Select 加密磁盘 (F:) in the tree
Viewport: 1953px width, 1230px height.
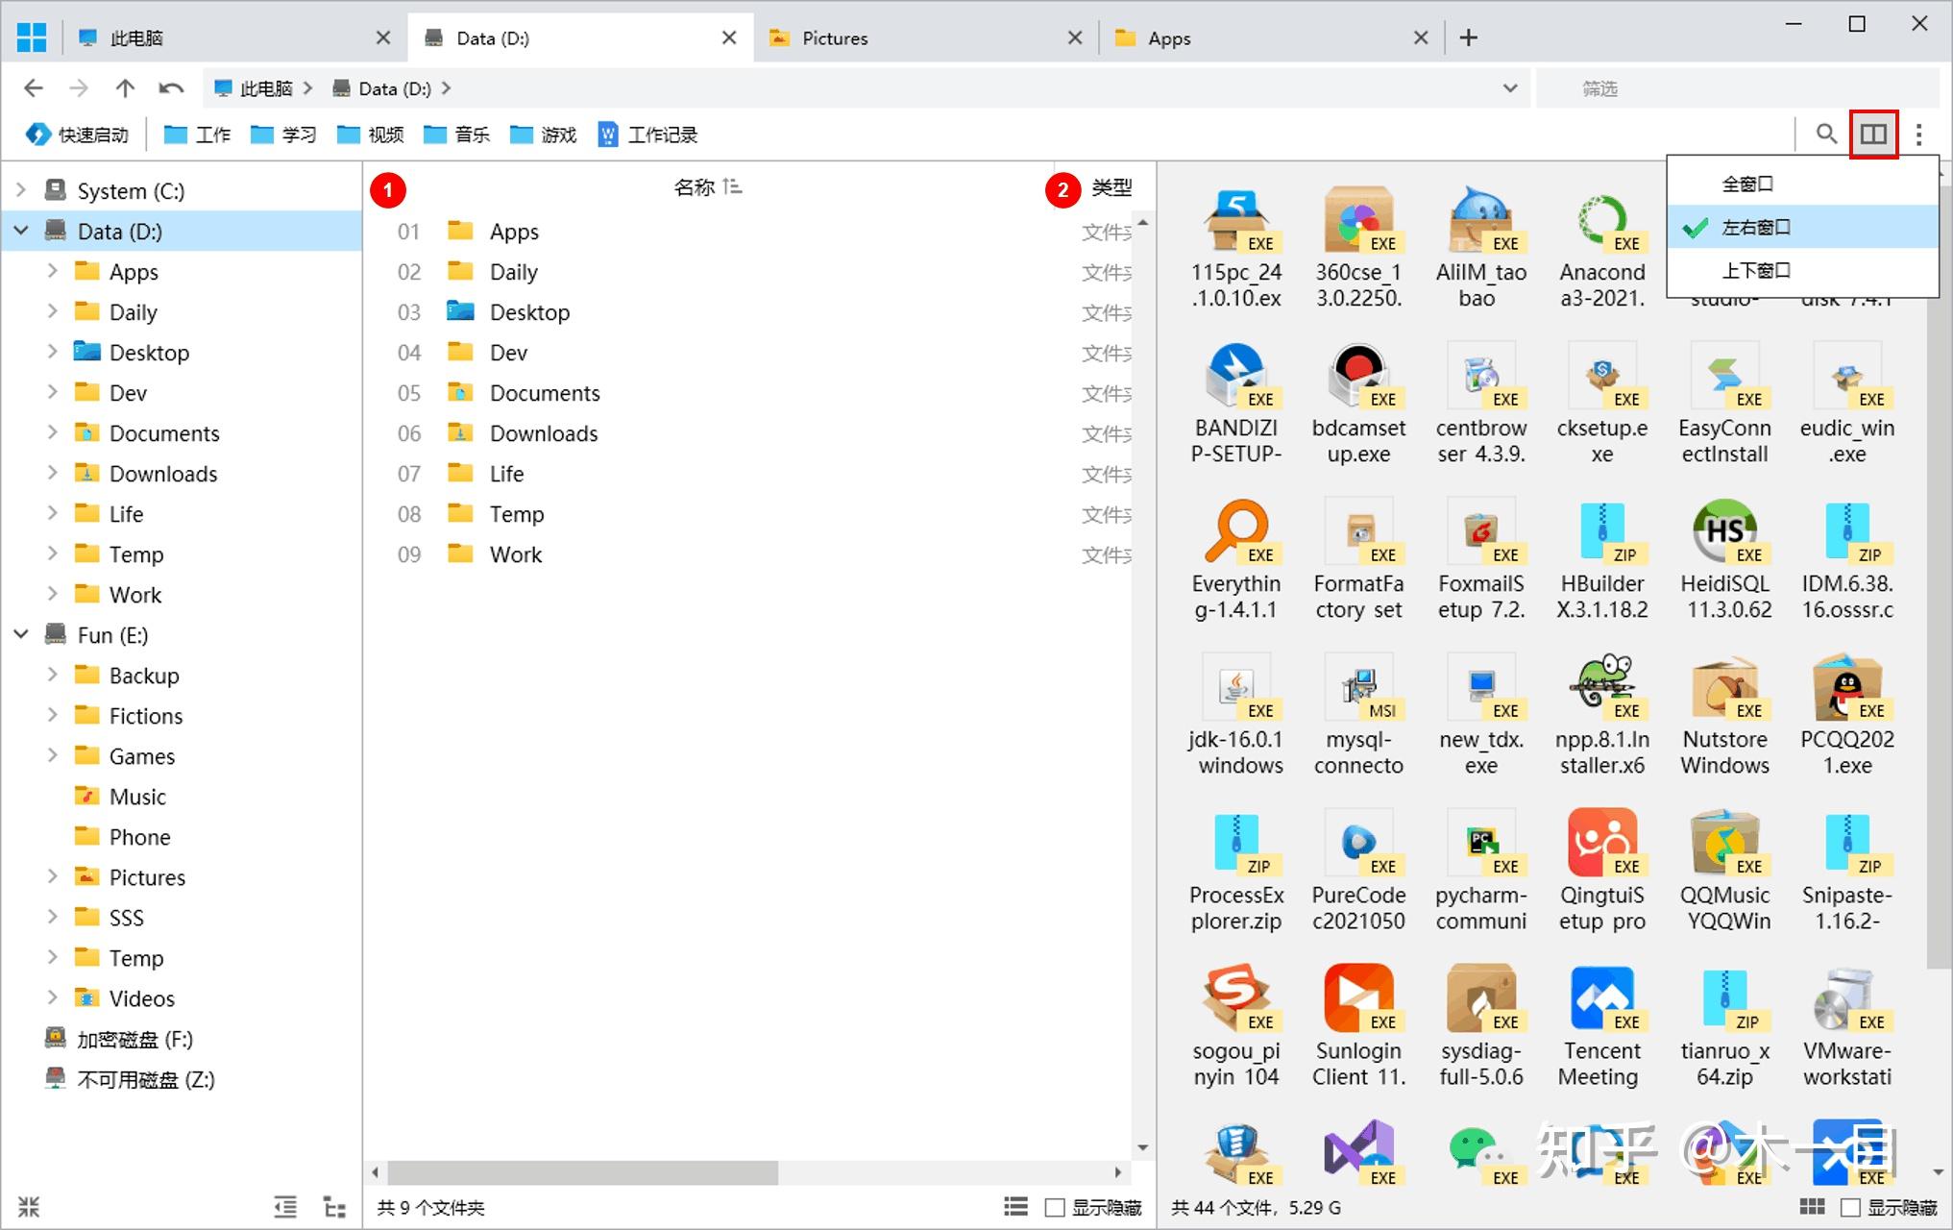coord(134,1039)
